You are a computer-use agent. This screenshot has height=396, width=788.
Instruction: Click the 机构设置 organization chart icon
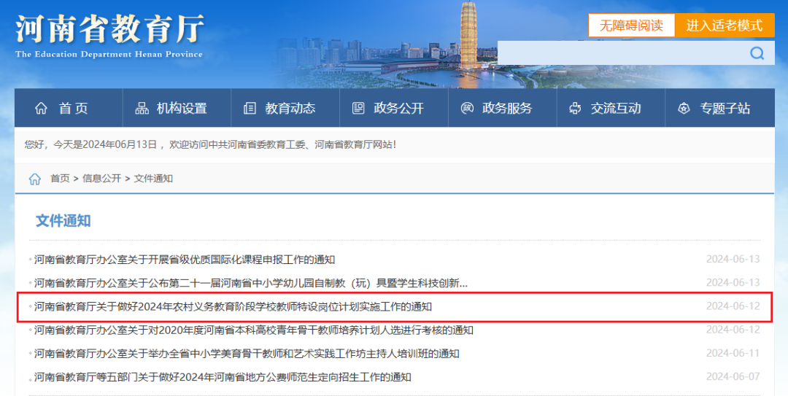point(142,109)
